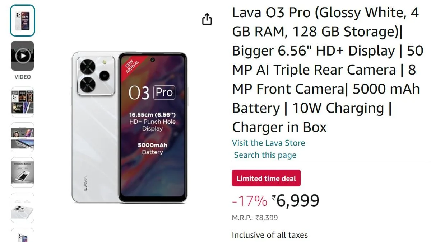This screenshot has height=242, width=431.
Task: Click the Search this page link
Action: (265, 155)
